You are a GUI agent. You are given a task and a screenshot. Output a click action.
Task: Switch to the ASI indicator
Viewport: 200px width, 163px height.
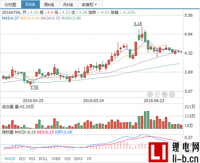(x=68, y=159)
